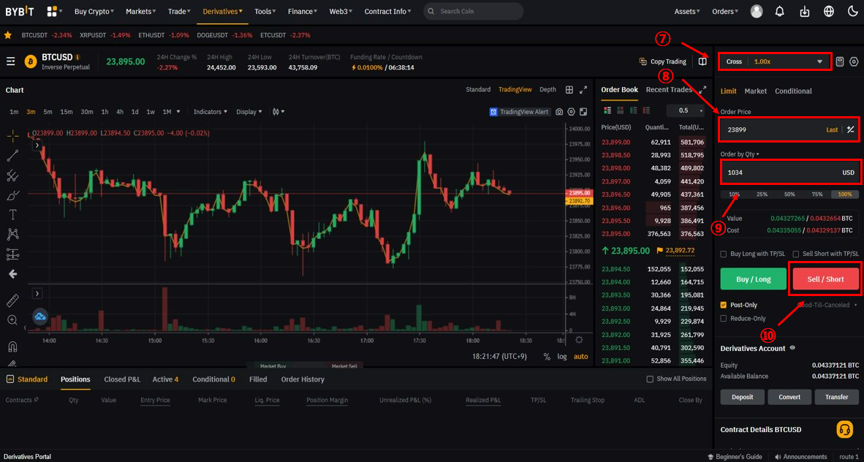The width and height of the screenshot is (864, 462).
Task: Click the plus/minus price adjust icon
Action: click(x=850, y=129)
